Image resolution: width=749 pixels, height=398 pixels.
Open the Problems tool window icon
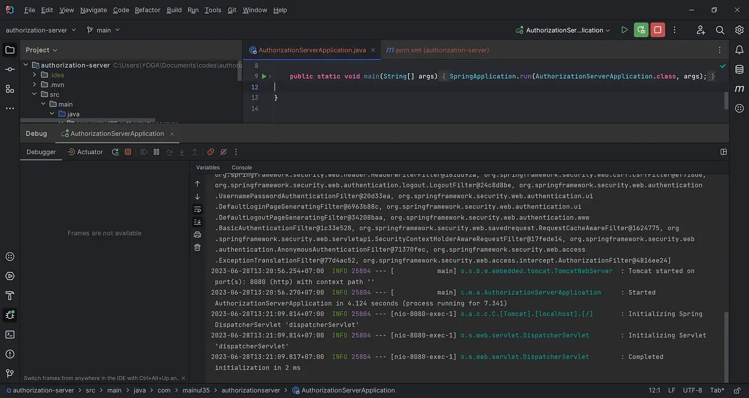[10, 354]
